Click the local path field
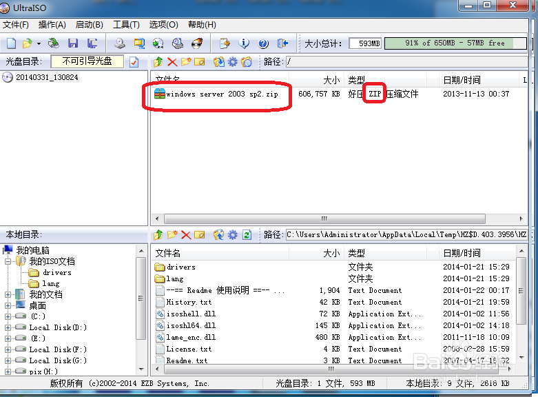Image resolution: width=538 pixels, height=397 pixels. click(407, 235)
